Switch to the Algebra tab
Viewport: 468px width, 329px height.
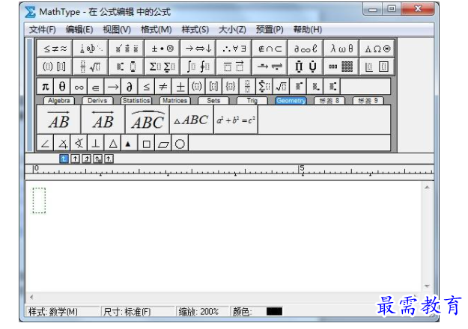point(59,100)
